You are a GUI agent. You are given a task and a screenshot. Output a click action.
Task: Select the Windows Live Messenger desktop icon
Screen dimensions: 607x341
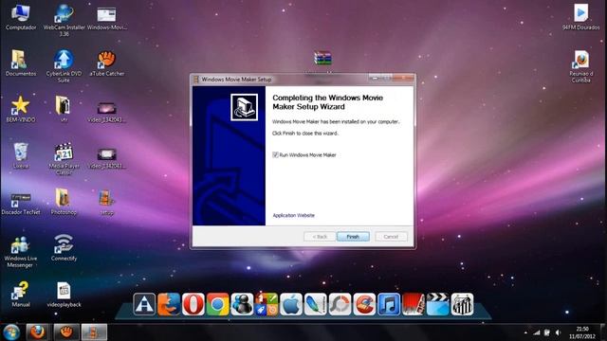click(x=20, y=251)
